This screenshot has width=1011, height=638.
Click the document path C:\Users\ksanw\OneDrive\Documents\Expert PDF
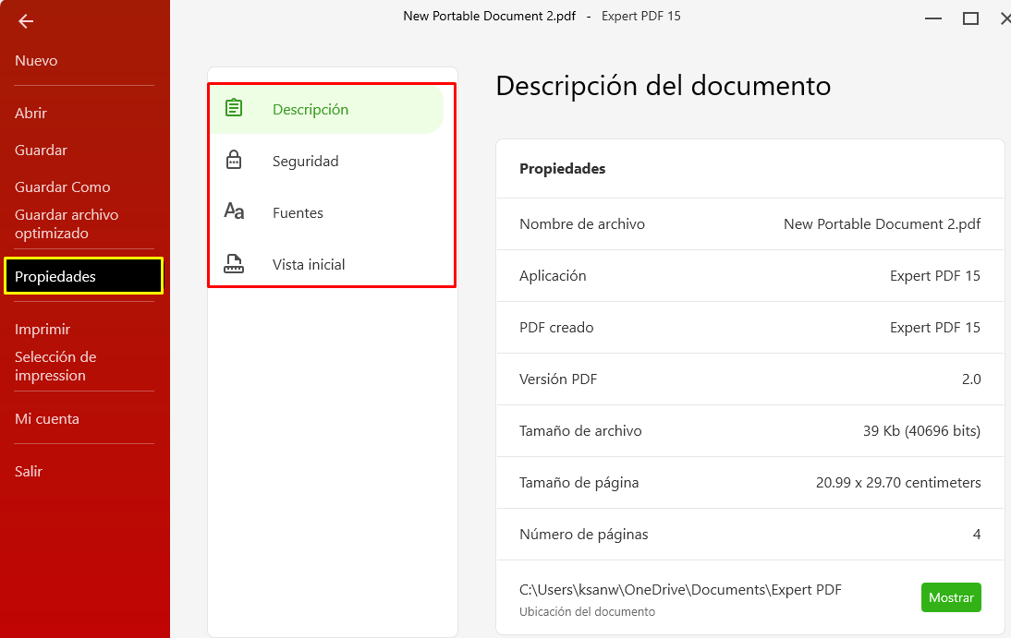coord(680,590)
